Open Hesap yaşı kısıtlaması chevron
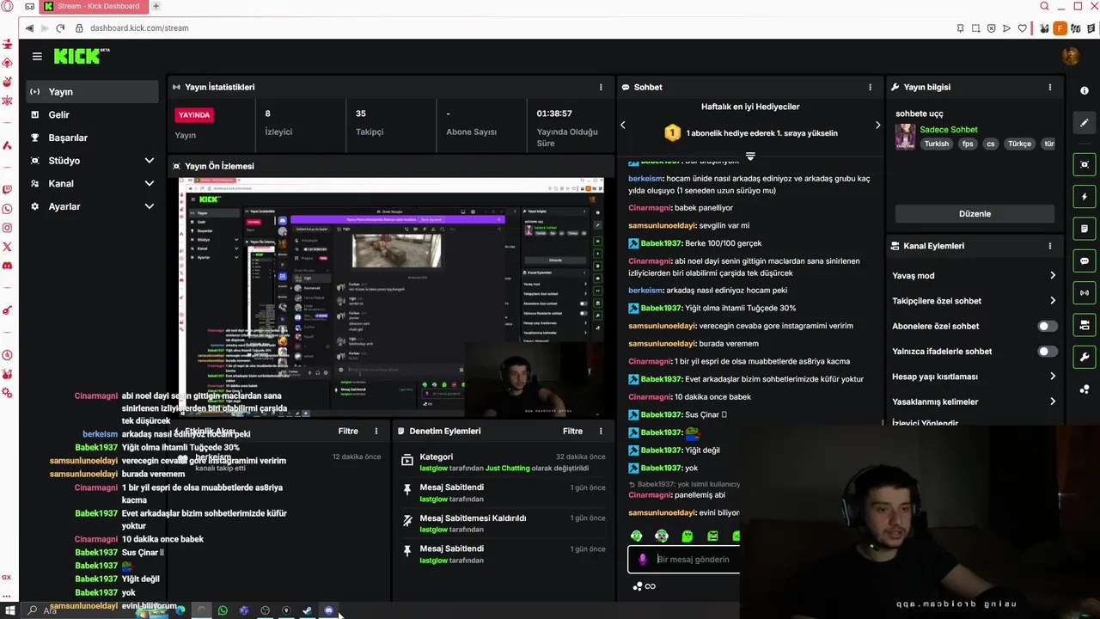The height and width of the screenshot is (619, 1100). tap(1052, 377)
